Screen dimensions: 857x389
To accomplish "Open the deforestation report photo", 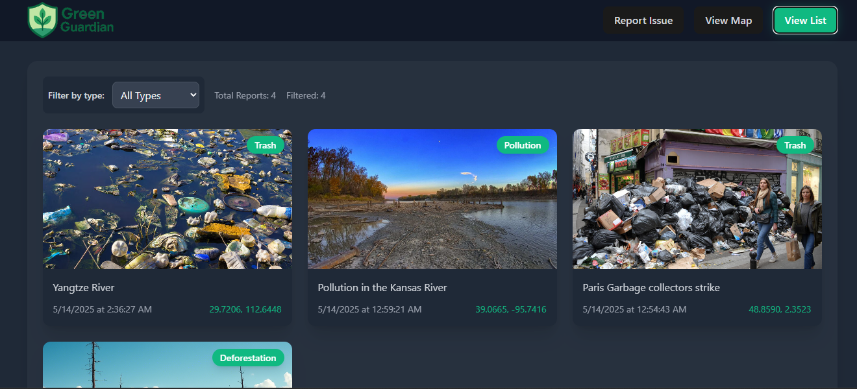I will coord(168,365).
